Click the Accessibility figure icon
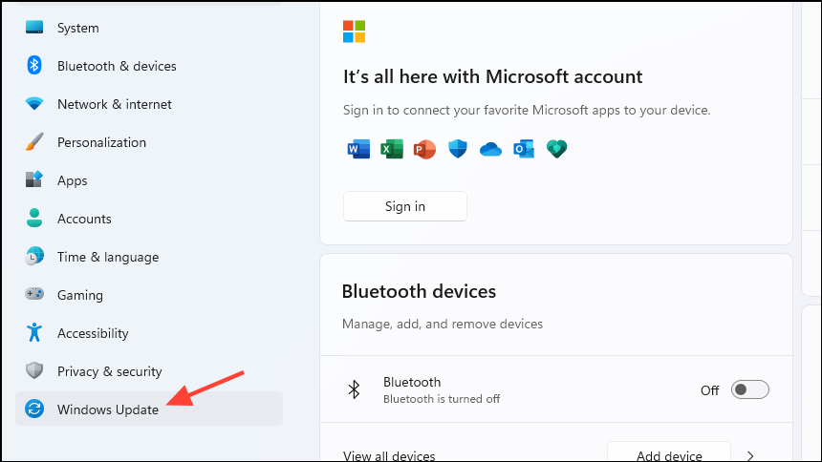The width and height of the screenshot is (822, 462). 34,332
